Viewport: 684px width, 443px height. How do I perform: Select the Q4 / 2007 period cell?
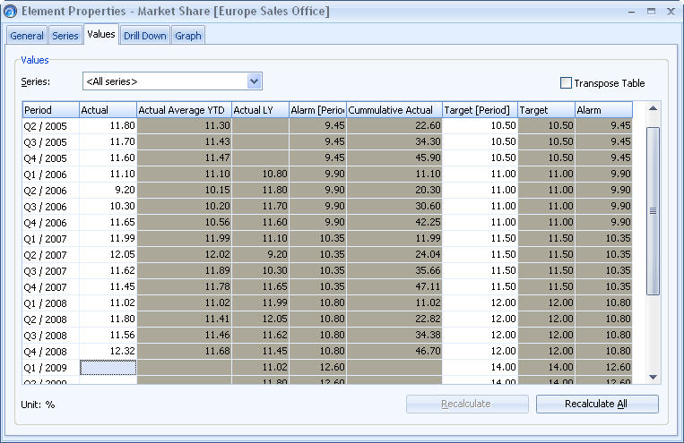[50, 287]
